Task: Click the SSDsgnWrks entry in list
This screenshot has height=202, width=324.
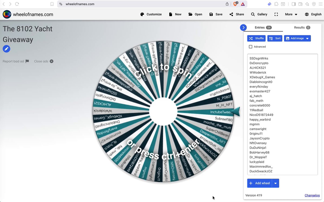Action: [x=259, y=58]
